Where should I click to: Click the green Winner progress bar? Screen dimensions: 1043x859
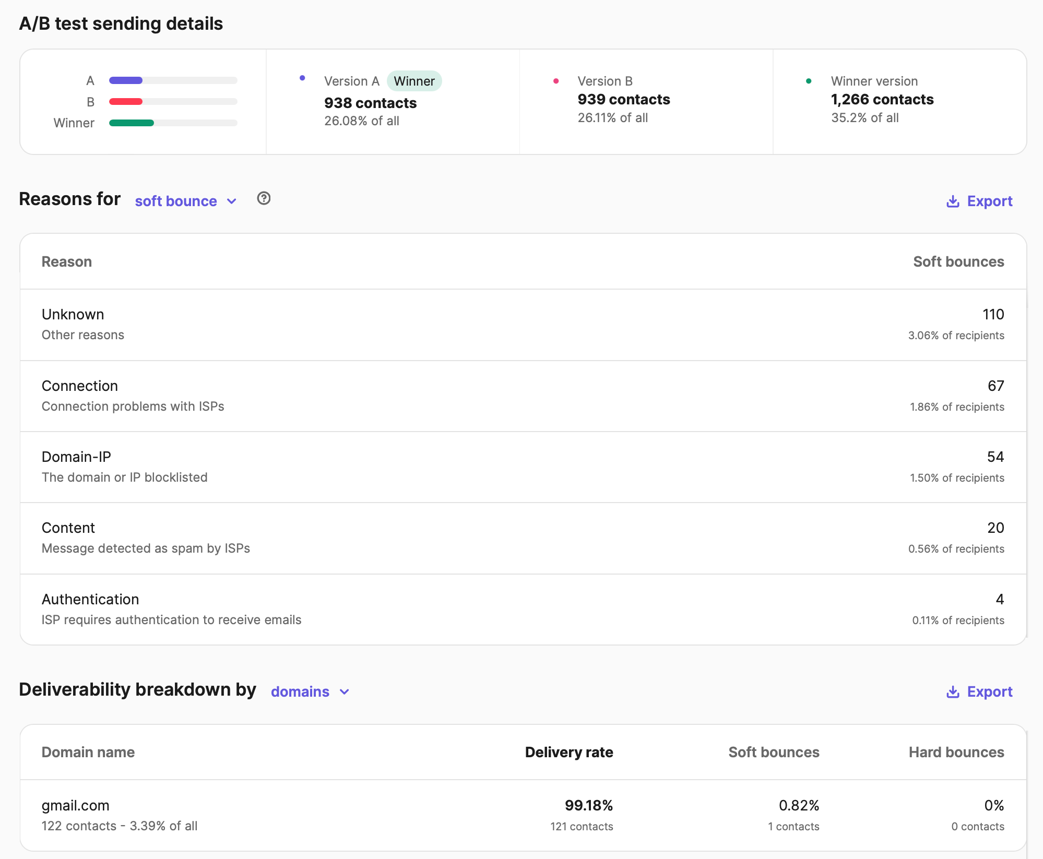[x=131, y=123]
